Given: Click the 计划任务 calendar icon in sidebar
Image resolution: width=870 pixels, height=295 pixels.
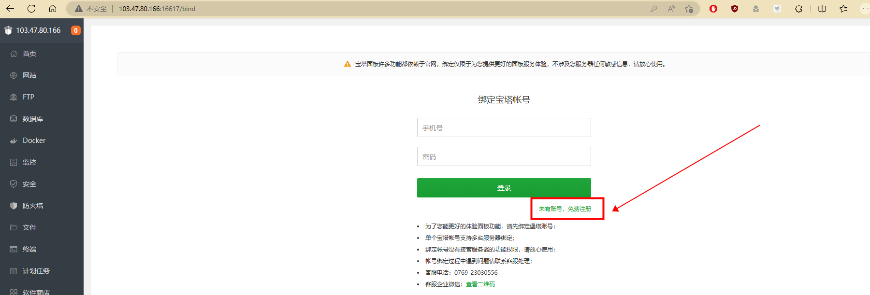Looking at the screenshot, I should (14, 271).
